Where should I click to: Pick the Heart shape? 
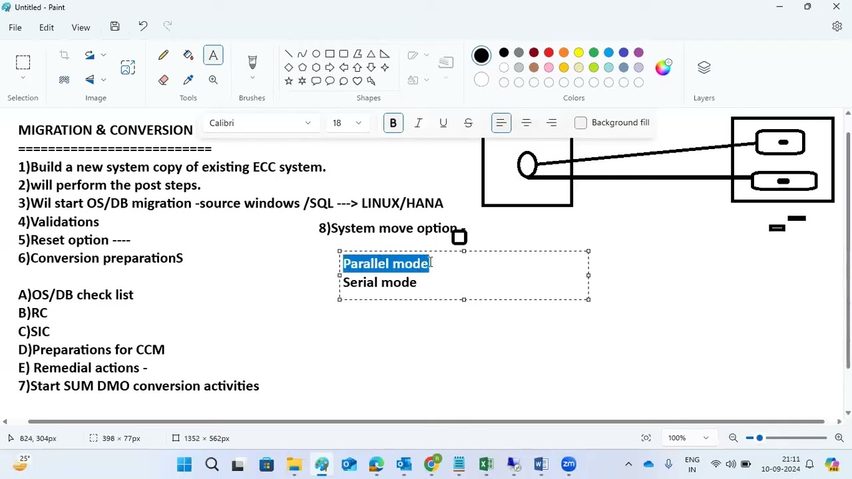tap(357, 81)
